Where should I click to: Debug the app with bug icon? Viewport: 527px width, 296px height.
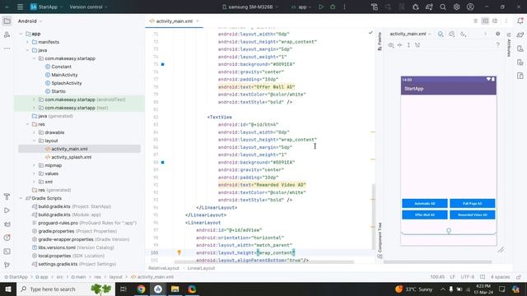tap(333, 7)
